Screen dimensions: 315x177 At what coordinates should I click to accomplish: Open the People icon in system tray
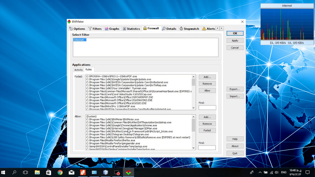coord(252,172)
